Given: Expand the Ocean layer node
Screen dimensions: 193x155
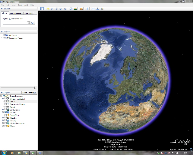Looking at the screenshot, I should pyautogui.click(x=3, y=112).
